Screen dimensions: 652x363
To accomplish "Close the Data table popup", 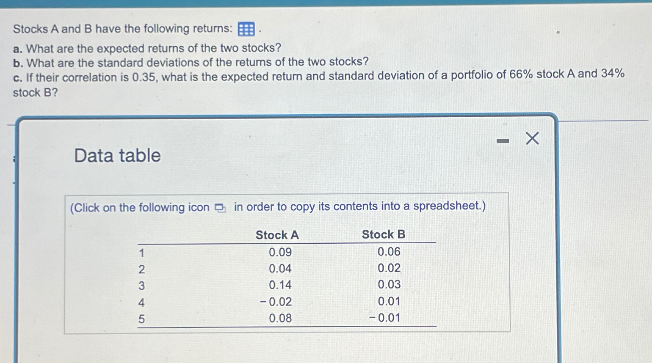I will pos(532,138).
